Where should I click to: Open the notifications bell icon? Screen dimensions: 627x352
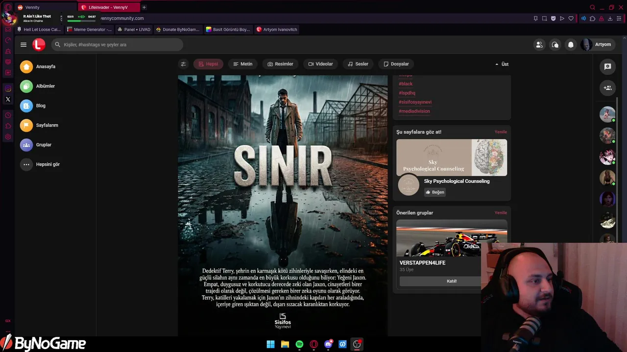(571, 44)
